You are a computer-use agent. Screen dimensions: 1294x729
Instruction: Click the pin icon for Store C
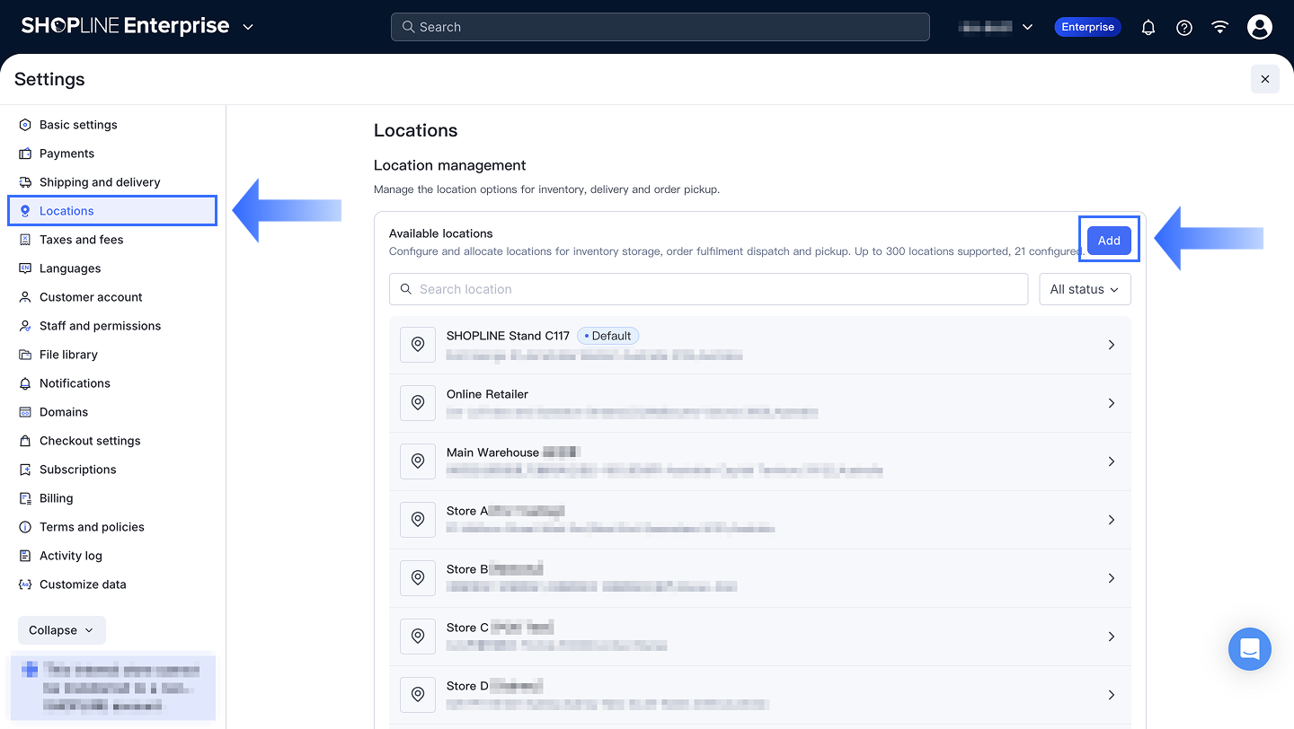pos(418,637)
